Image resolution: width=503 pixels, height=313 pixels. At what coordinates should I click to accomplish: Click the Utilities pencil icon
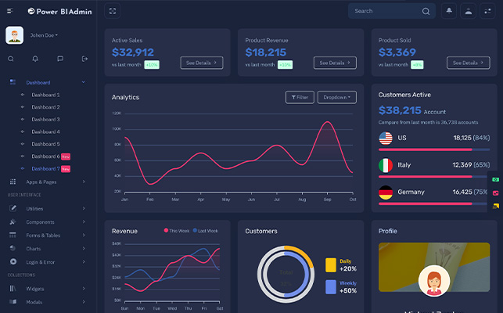click(x=13, y=208)
